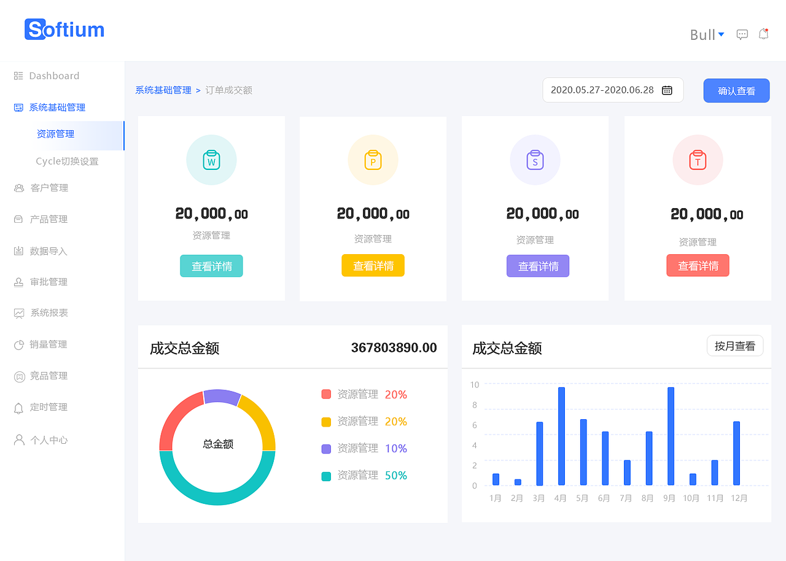This screenshot has width=786, height=561.
Task: Click the 审批管理 stamp icon
Action: pyautogui.click(x=18, y=282)
